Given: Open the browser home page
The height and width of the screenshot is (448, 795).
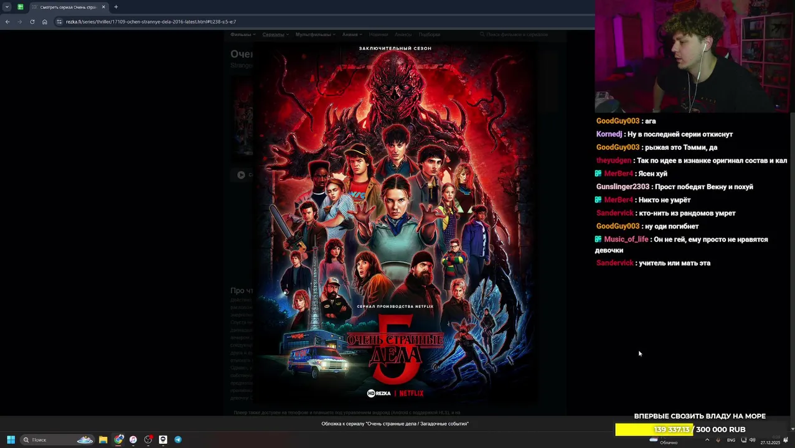Looking at the screenshot, I should coord(45,22).
